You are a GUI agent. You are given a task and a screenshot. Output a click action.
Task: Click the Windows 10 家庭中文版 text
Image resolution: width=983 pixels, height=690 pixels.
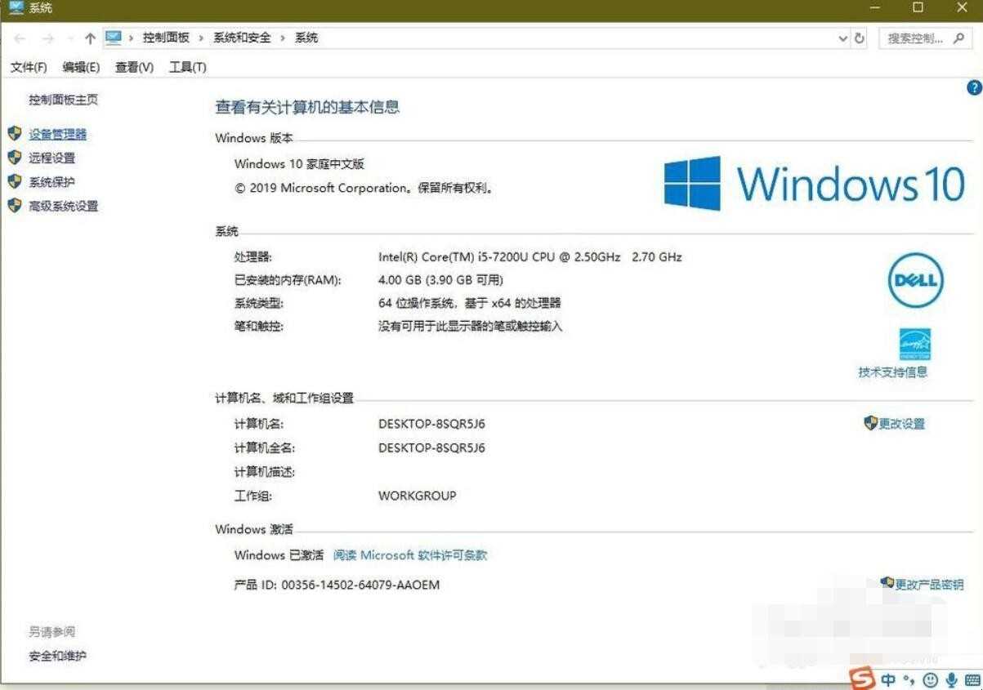click(299, 163)
